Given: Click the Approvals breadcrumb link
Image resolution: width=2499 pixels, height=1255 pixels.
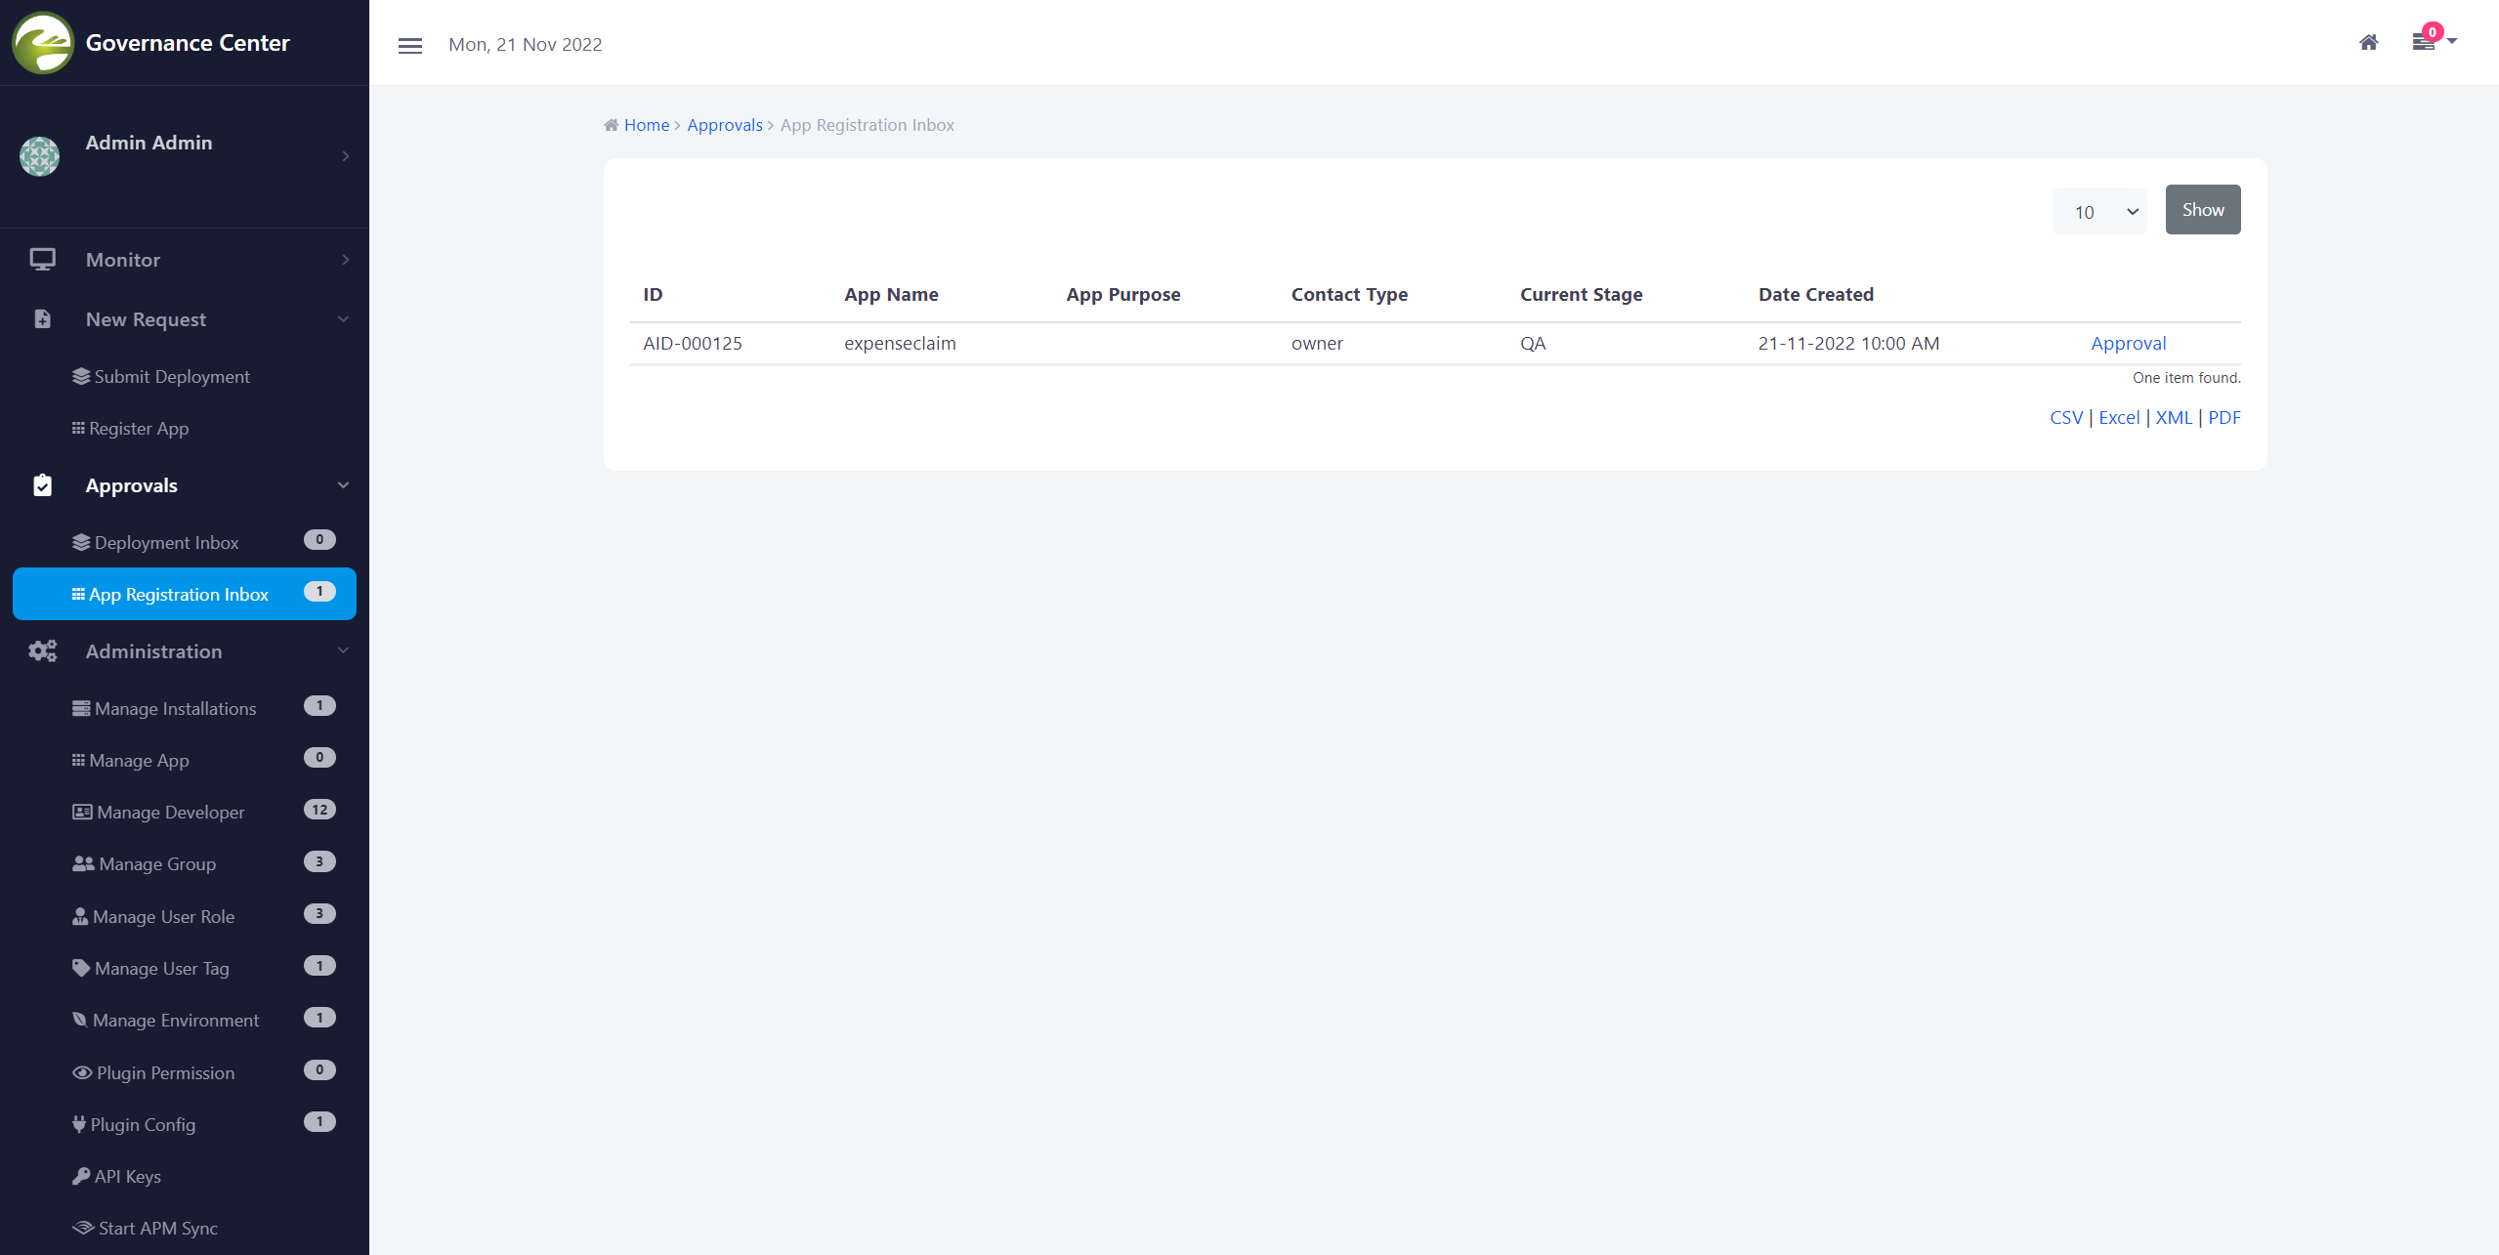Looking at the screenshot, I should (724, 125).
